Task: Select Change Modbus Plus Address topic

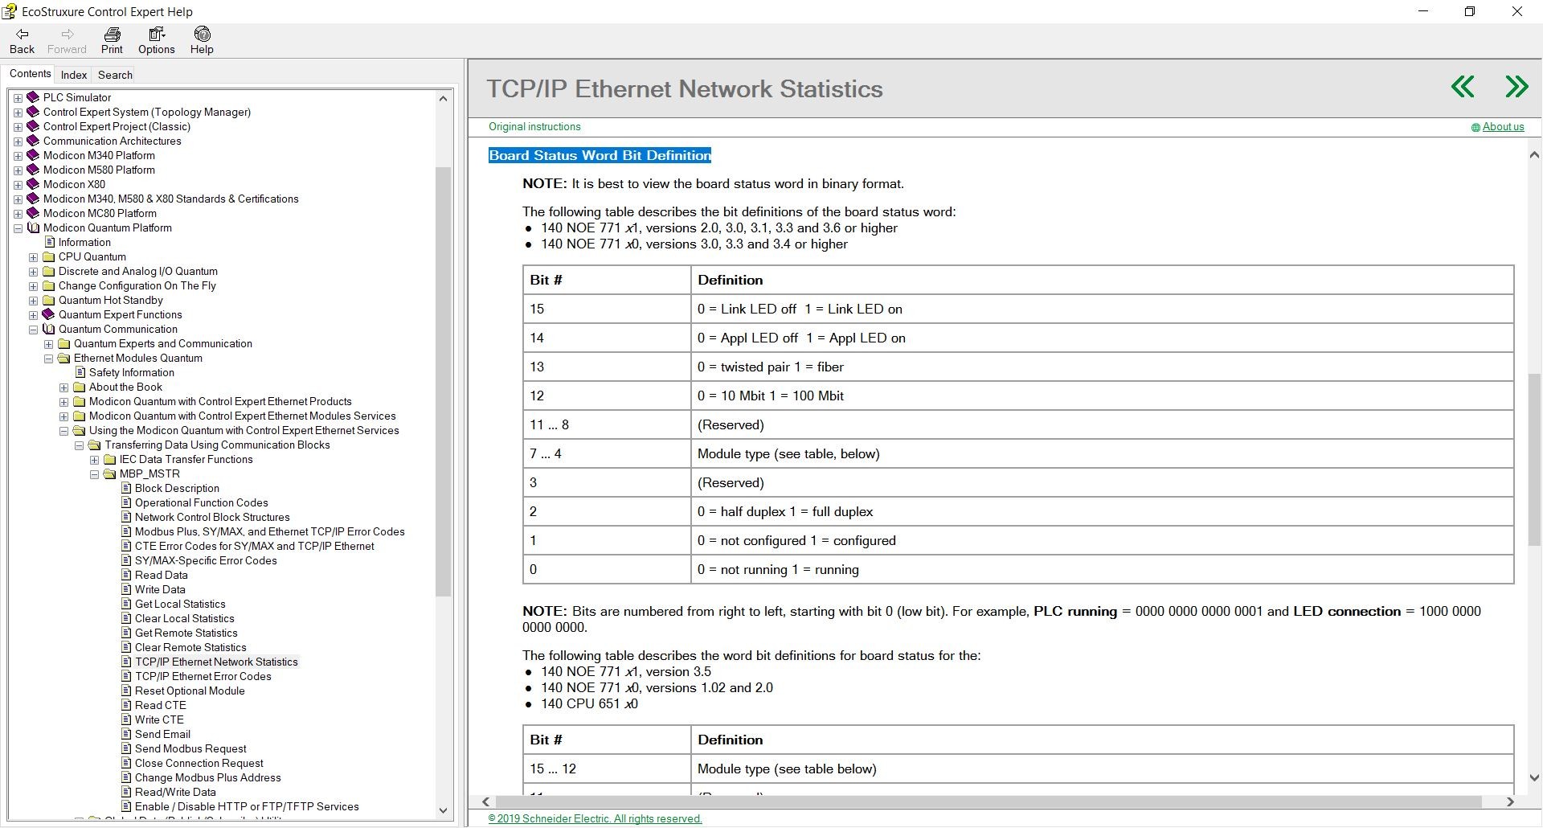Action: click(208, 777)
